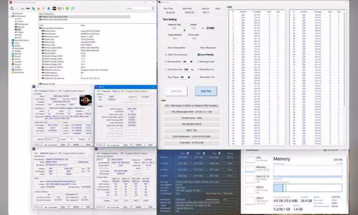Click Close in CPU-Z SPD window
This screenshot has width=358, height=215.
[150, 207]
